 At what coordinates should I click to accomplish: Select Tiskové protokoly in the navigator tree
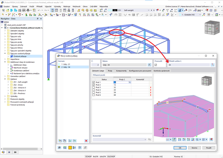[18, 105]
